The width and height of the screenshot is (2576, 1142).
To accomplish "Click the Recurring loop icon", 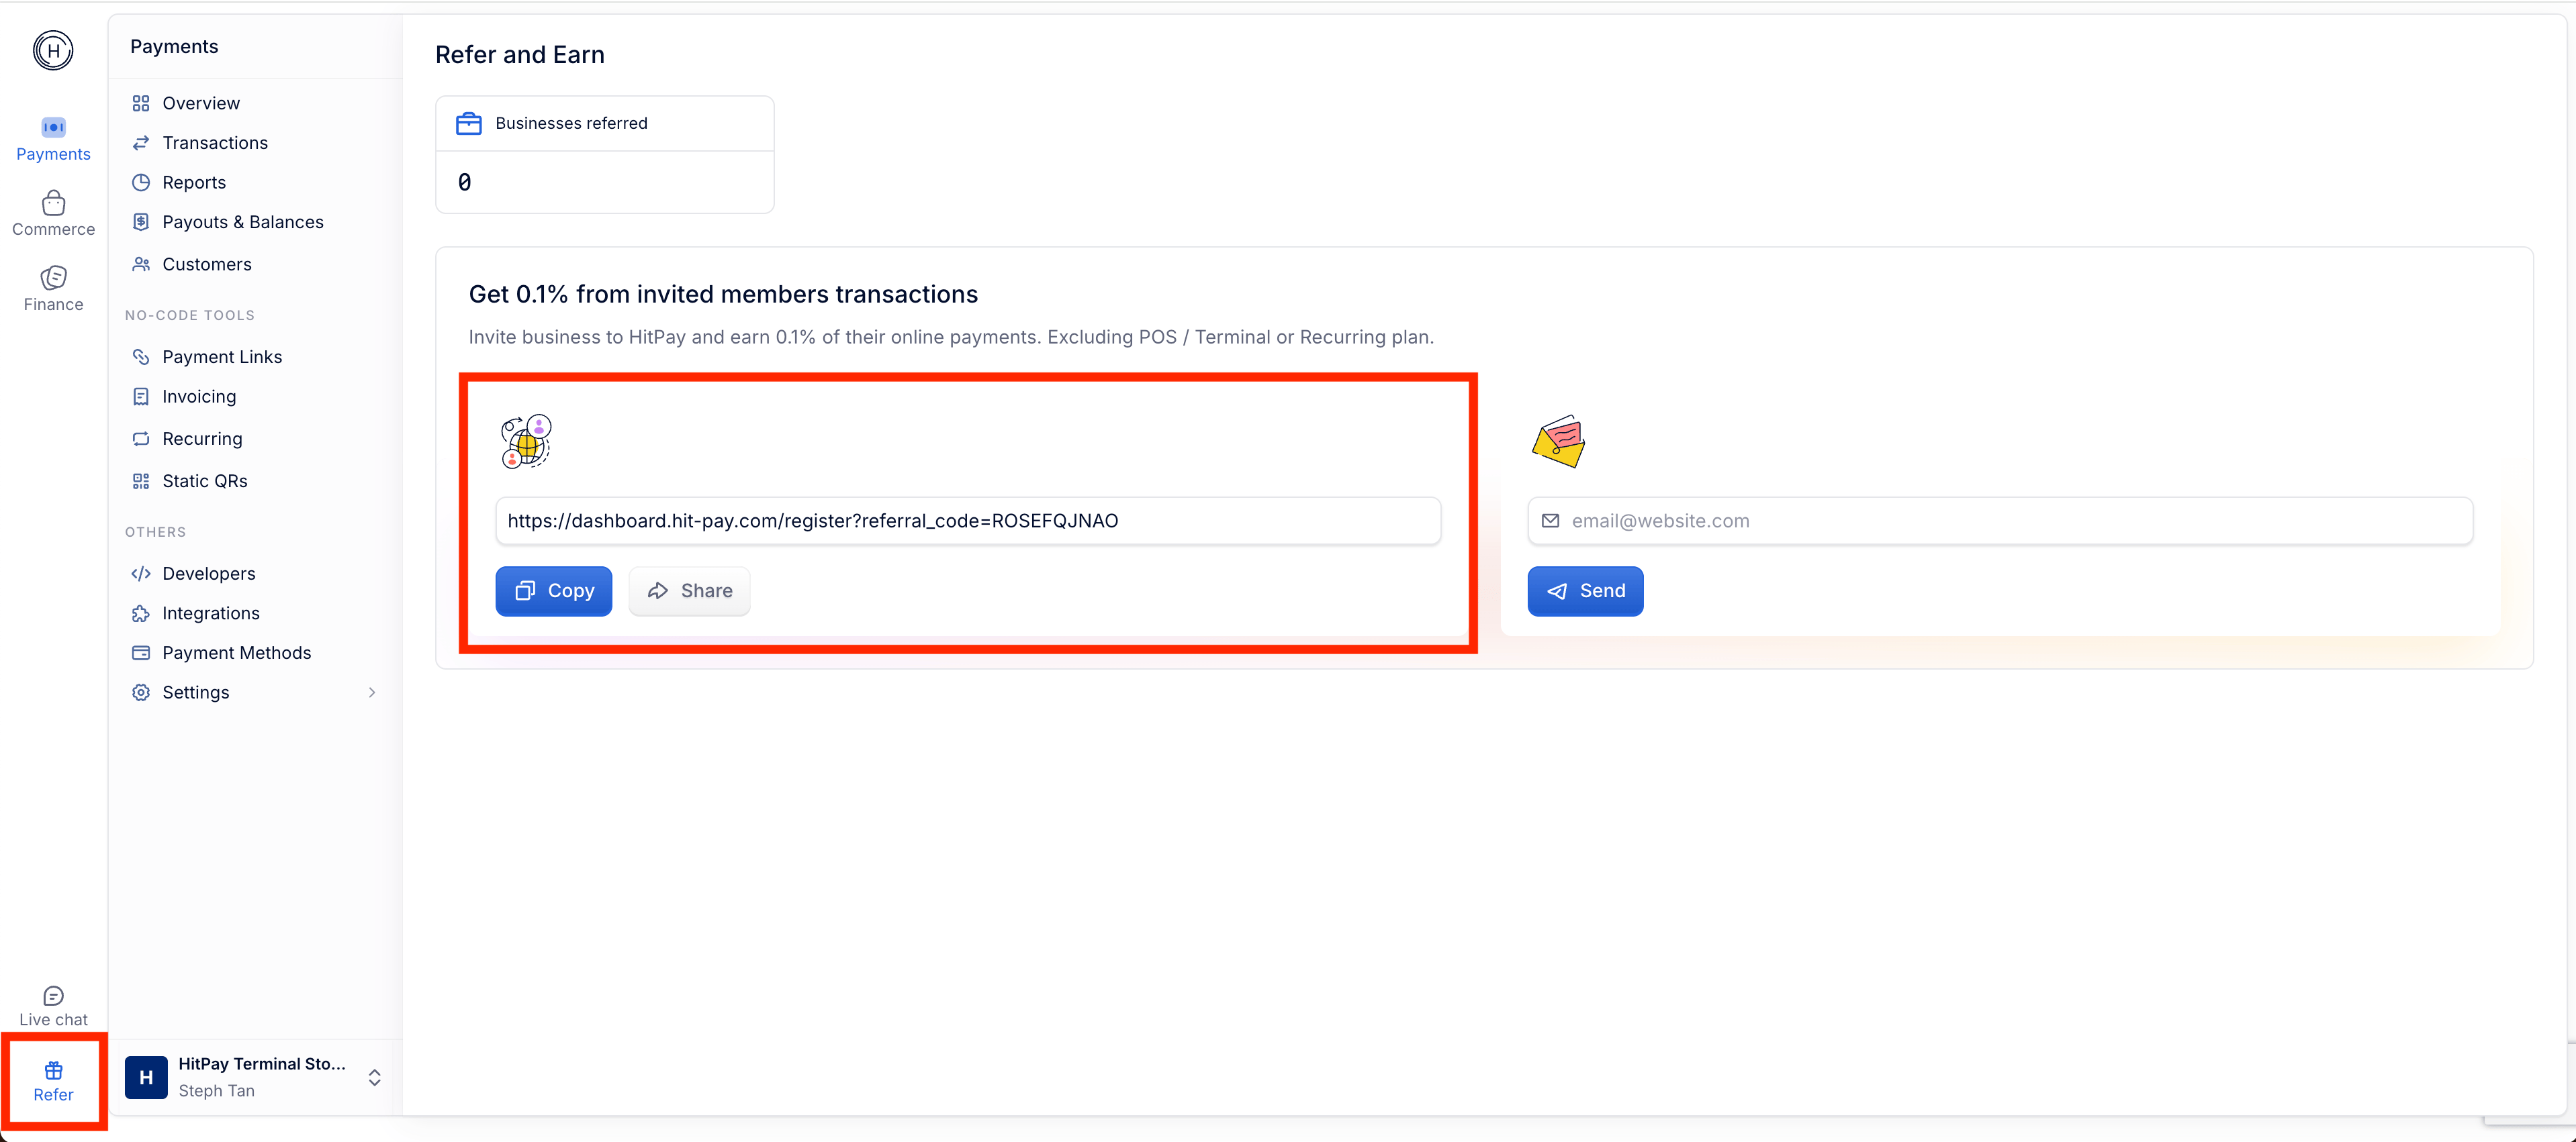I will (x=141, y=439).
